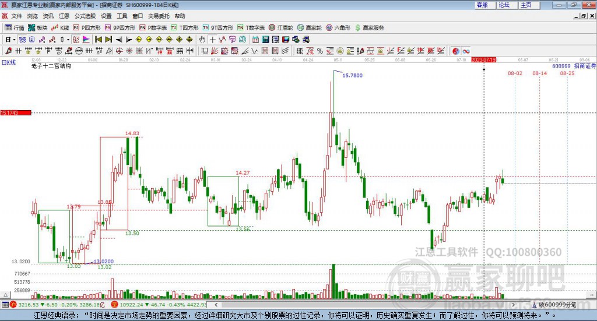Click the red 15.1743 price label
This screenshot has width=597, height=321.
coord(16,112)
